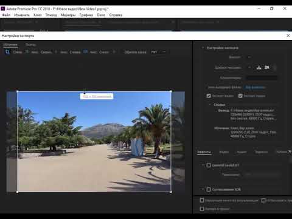
Task: Open the Окно menu
Action: pos(101,15)
